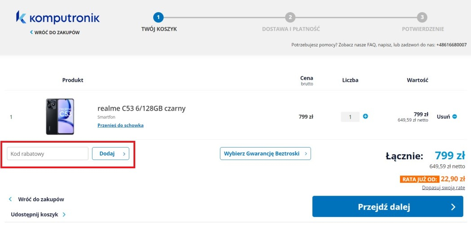The width and height of the screenshot is (471, 225).
Task: Click the step 1 circle indicator
Action: point(158,18)
